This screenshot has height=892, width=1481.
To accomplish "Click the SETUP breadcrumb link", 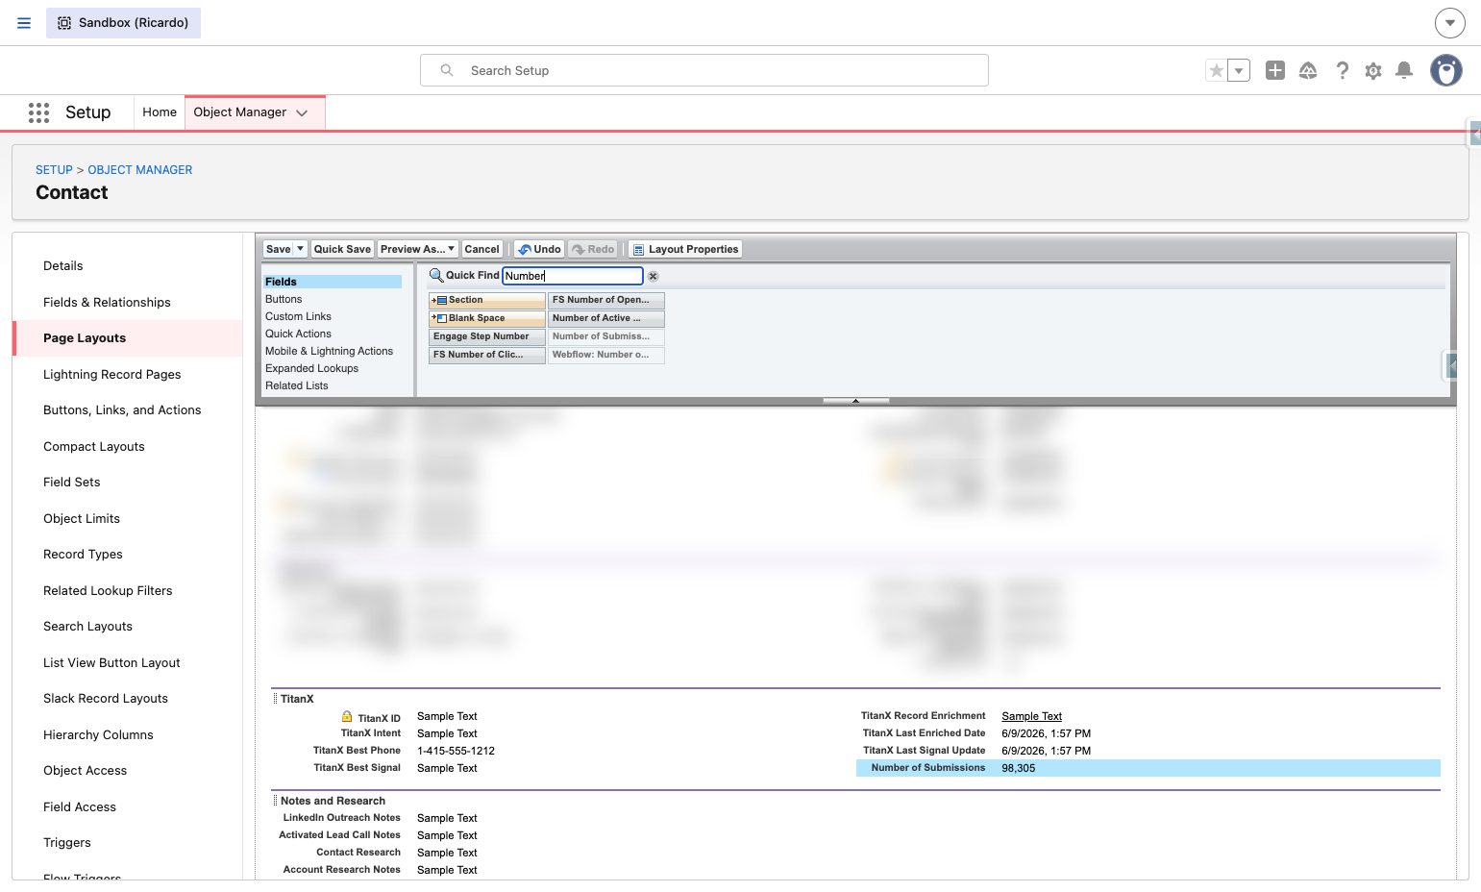I will 54,170.
